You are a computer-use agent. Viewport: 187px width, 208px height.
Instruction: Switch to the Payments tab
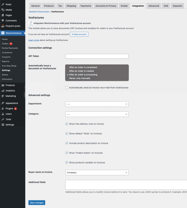[86, 6]
